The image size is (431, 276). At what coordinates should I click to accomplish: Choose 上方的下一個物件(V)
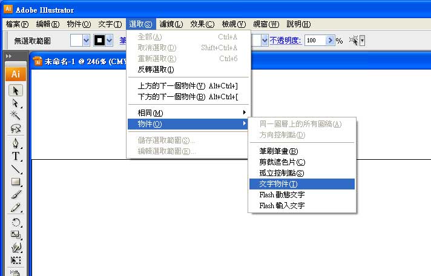[189, 86]
